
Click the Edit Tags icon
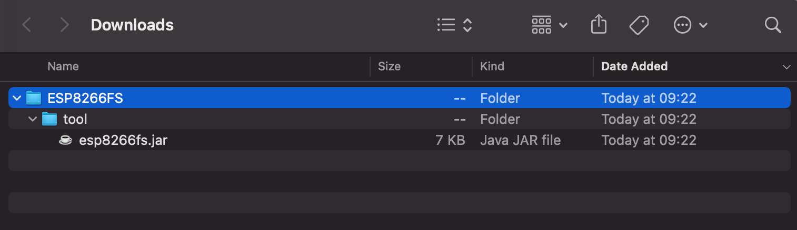(639, 25)
